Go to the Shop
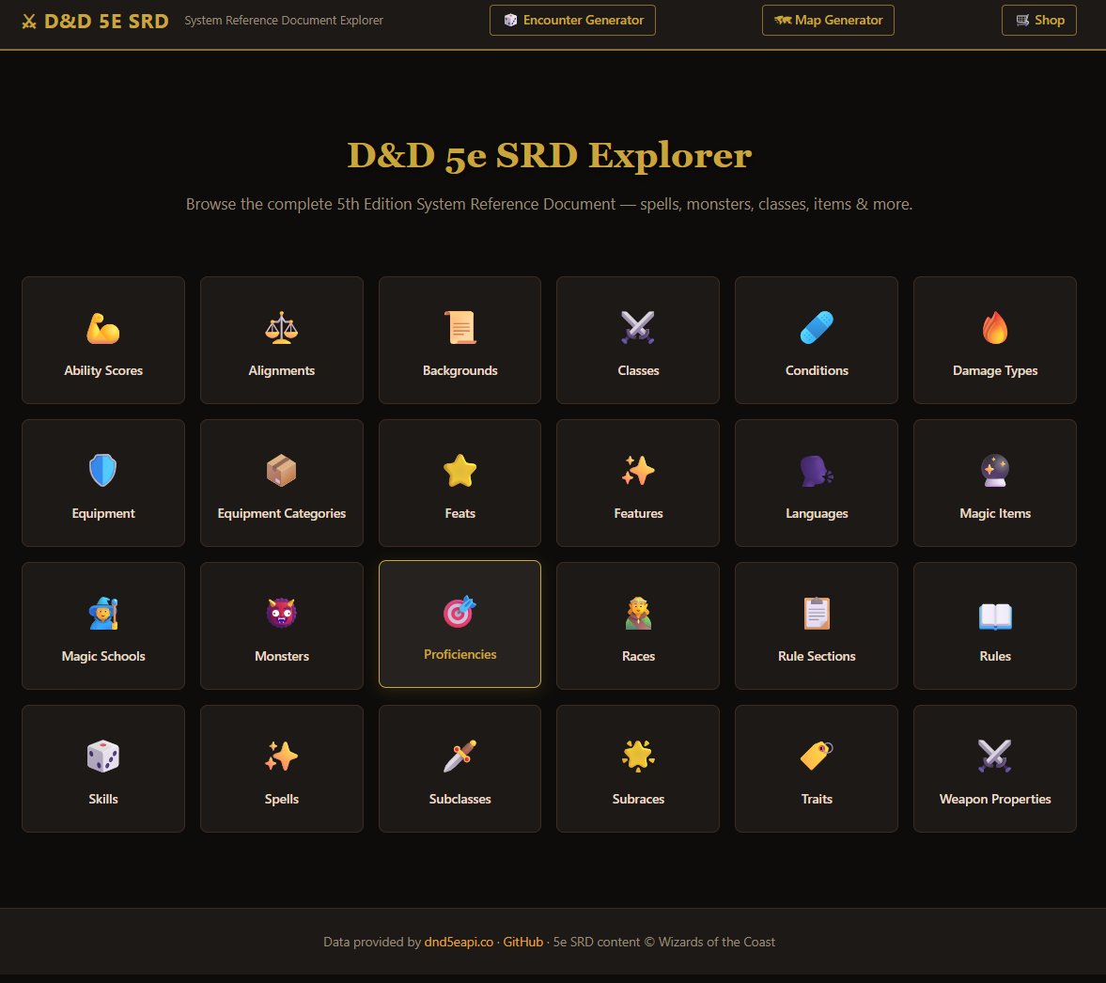The width and height of the screenshot is (1106, 983). coord(1038,20)
